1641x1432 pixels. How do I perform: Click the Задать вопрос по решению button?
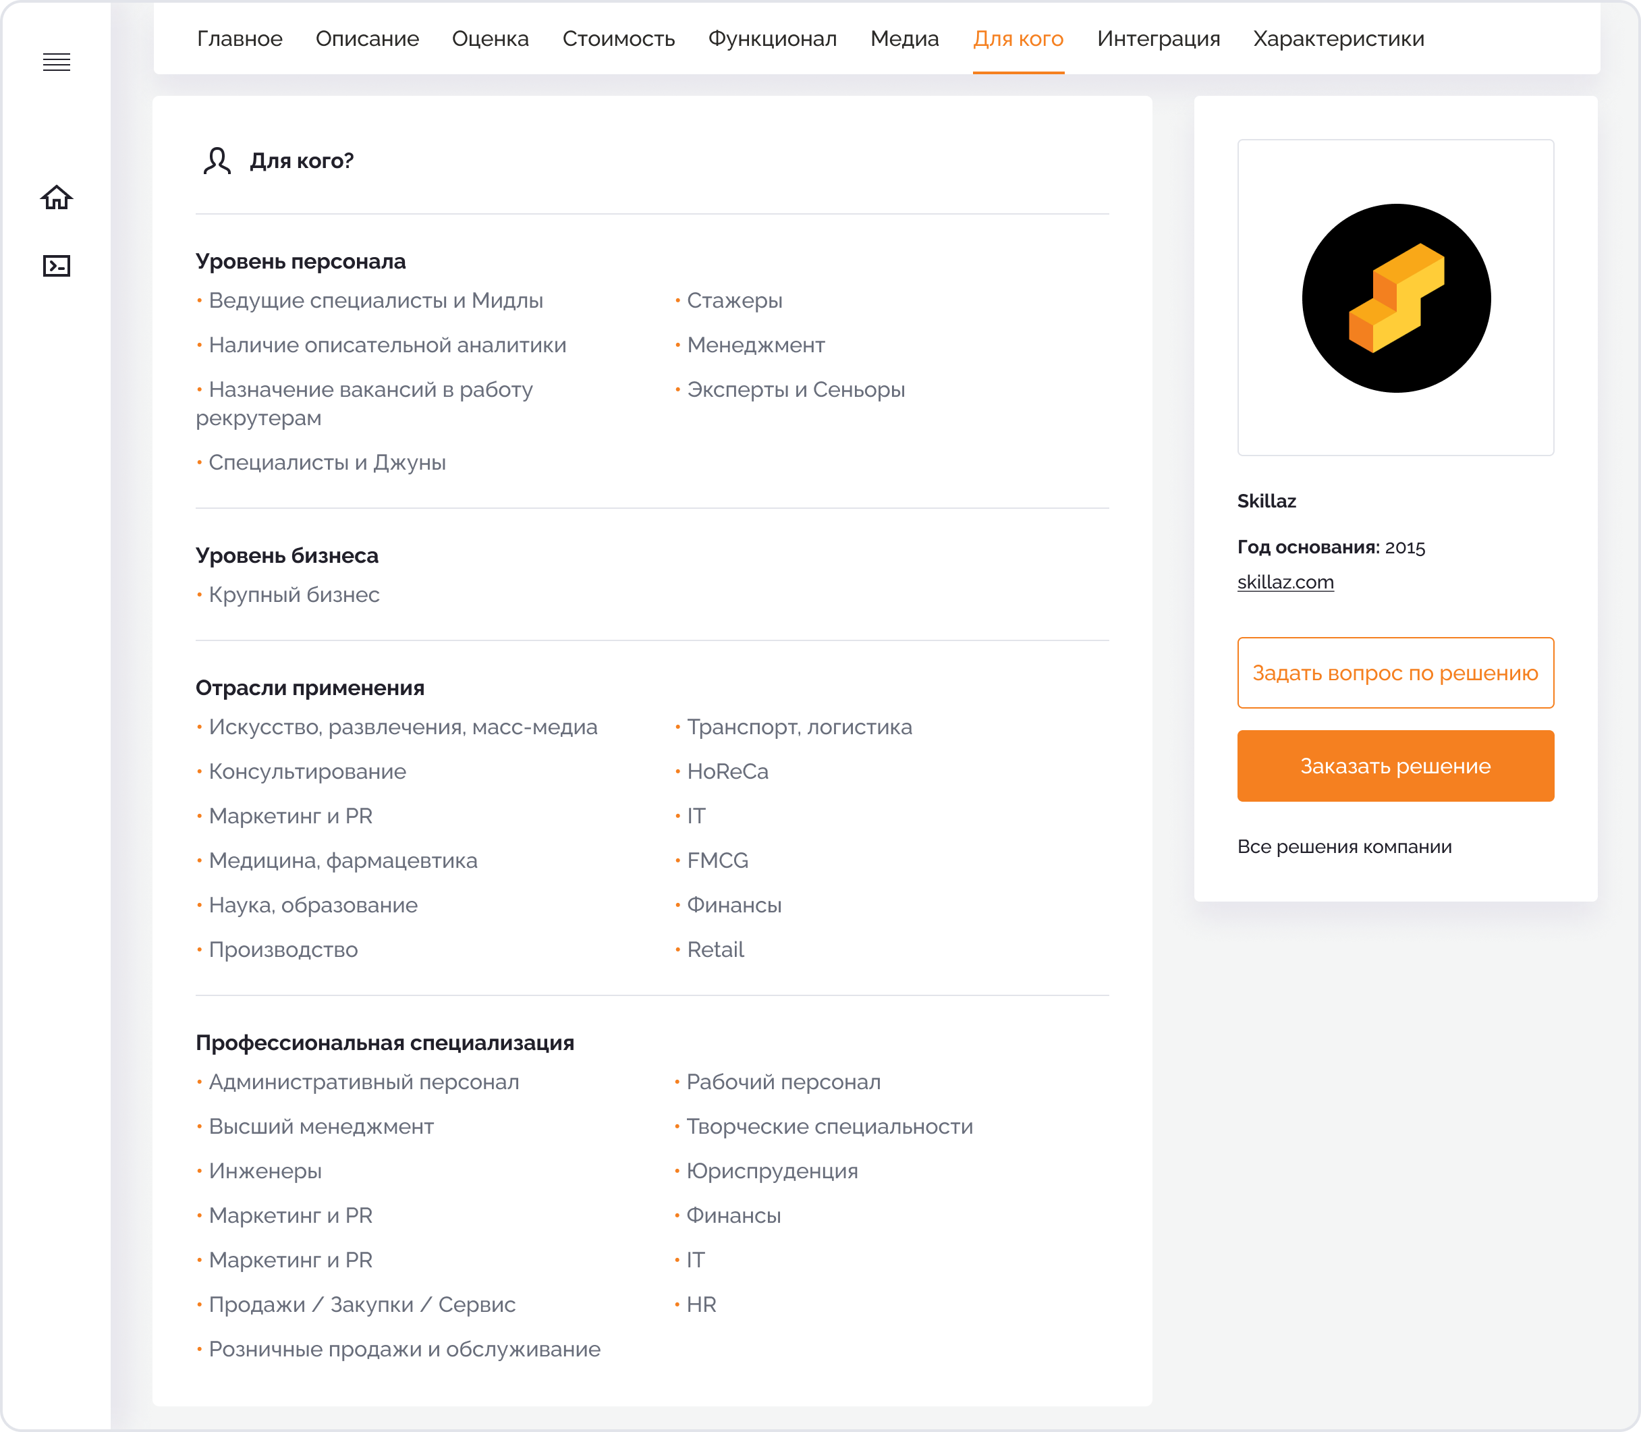click(1396, 673)
